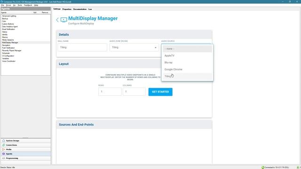301x169 pixels.
Task: Click the GET STARTED button
Action: click(160, 92)
